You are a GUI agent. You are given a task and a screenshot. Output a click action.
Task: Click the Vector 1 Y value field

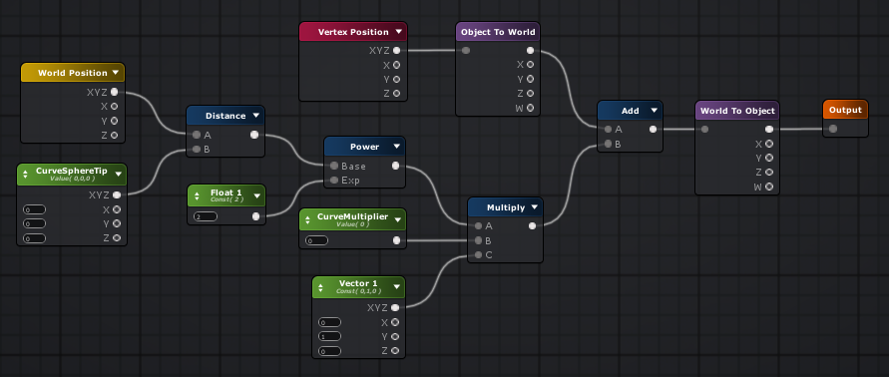click(x=329, y=337)
